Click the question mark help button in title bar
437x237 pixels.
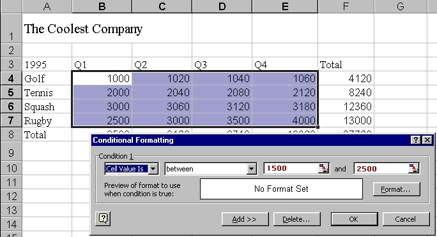(415, 140)
